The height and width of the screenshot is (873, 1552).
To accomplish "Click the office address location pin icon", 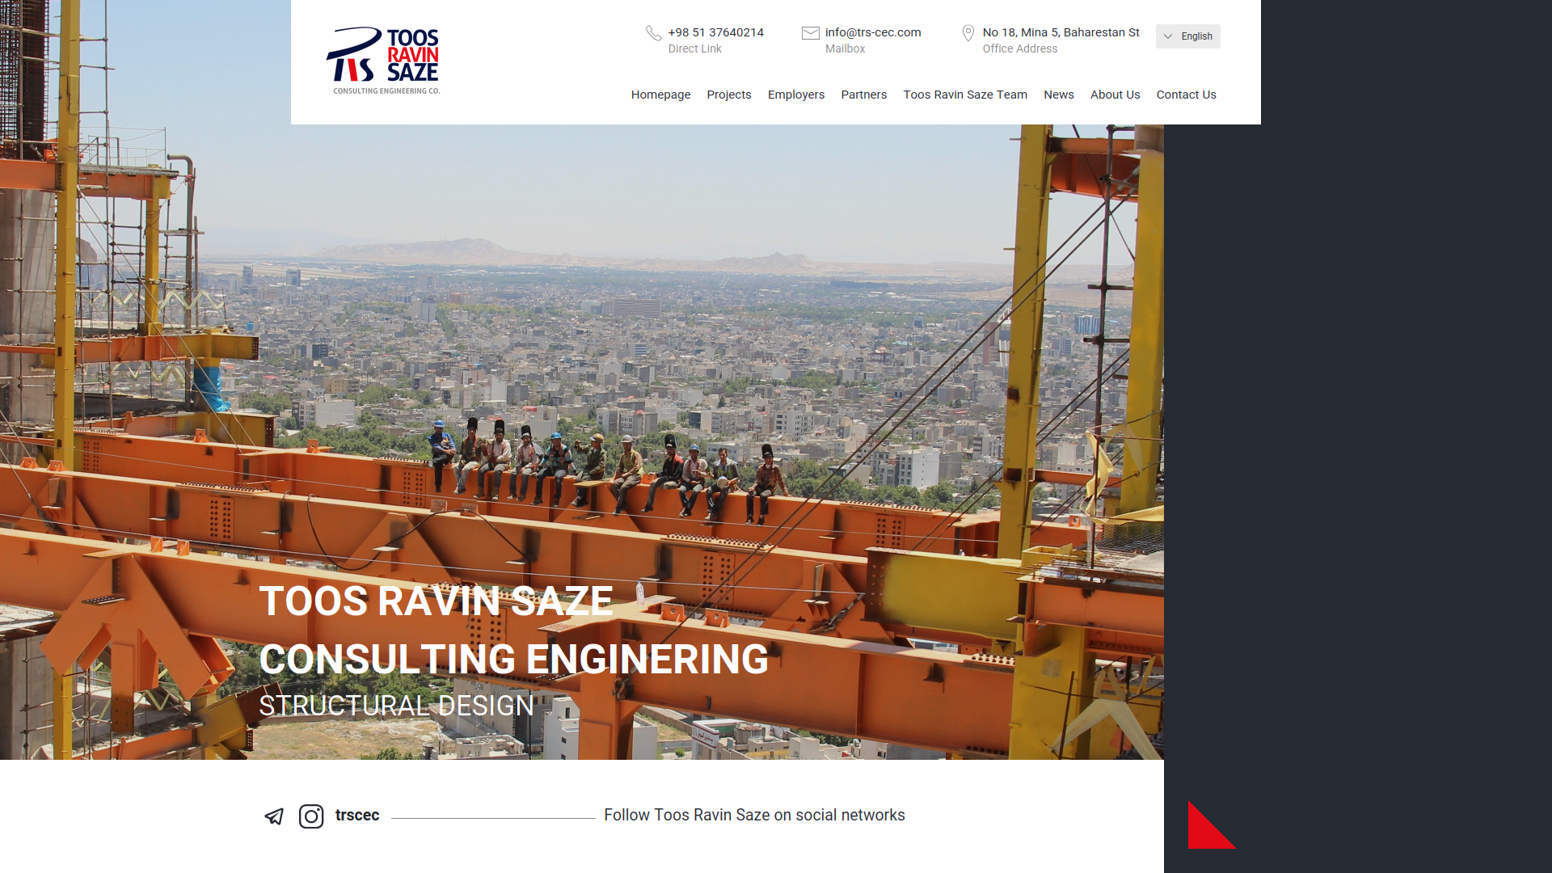I will point(968,33).
